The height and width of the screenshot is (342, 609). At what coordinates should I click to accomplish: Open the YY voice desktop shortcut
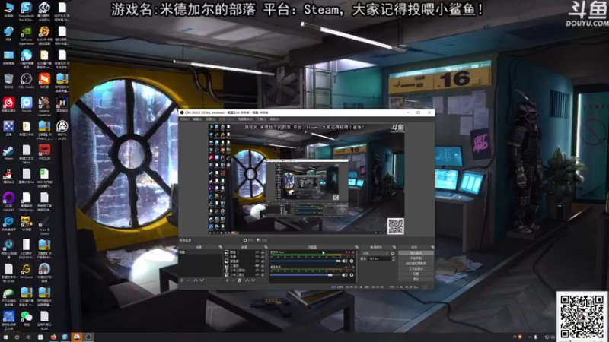(26, 222)
